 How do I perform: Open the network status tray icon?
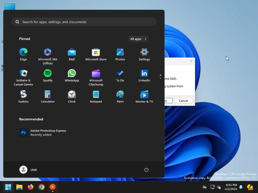212,187
